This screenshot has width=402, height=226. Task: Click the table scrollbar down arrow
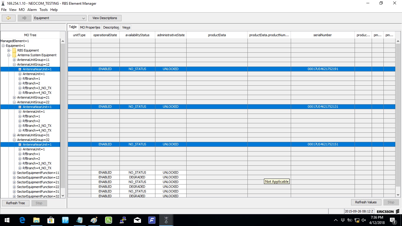pos(398,195)
